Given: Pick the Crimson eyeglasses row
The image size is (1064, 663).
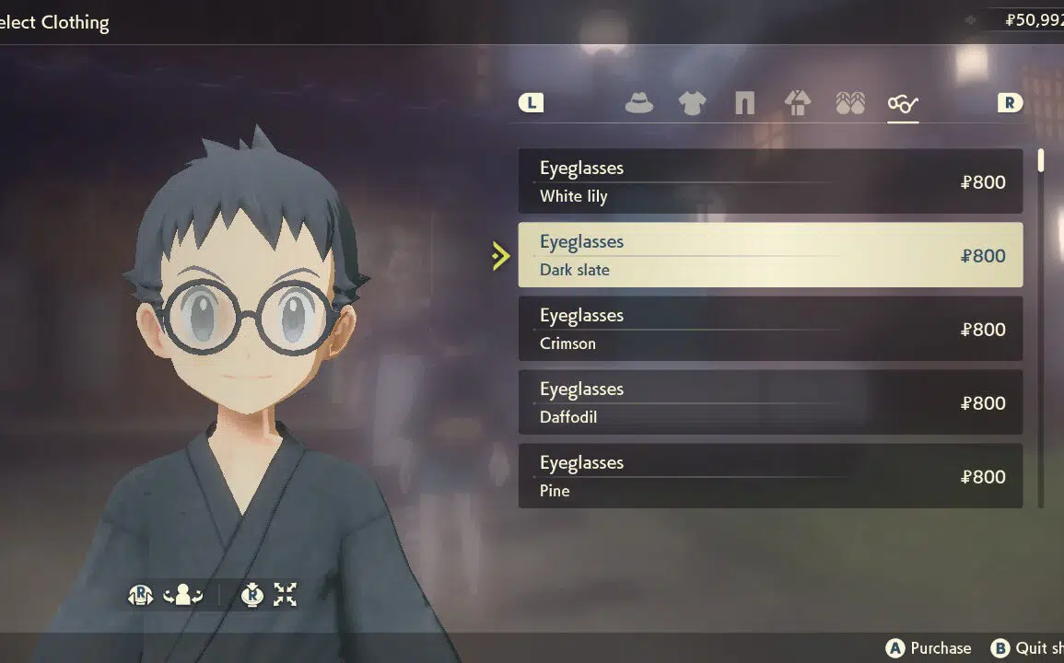Looking at the screenshot, I should click(770, 329).
